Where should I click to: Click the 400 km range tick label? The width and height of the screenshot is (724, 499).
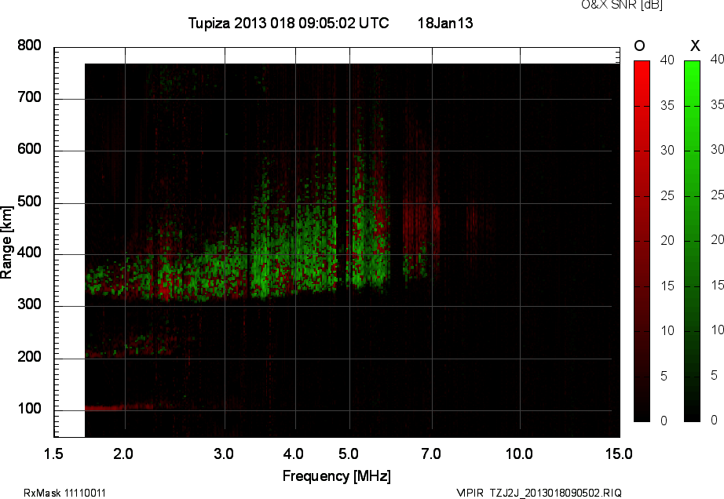click(x=30, y=253)
